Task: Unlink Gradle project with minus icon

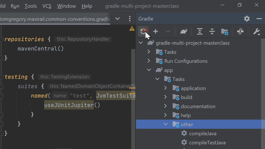Action: click(167, 31)
